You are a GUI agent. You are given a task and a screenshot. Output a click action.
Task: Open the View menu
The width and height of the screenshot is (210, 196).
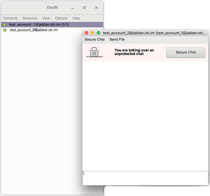pyautogui.click(x=46, y=18)
